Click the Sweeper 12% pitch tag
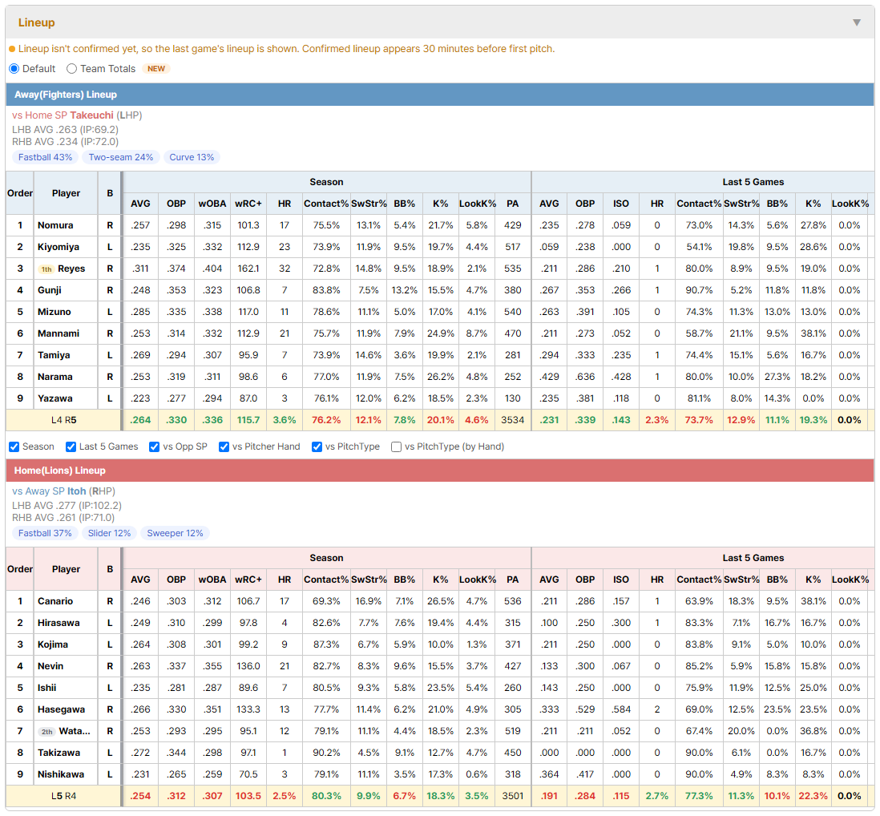Image resolution: width=880 pixels, height=816 pixels. [175, 533]
